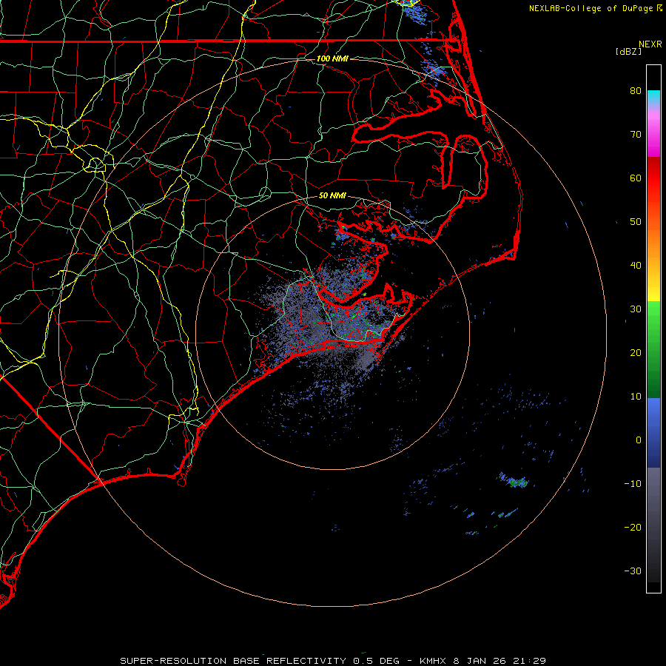Click the 60 dBZ scale value
This screenshot has height=666, width=666.
tap(636, 178)
